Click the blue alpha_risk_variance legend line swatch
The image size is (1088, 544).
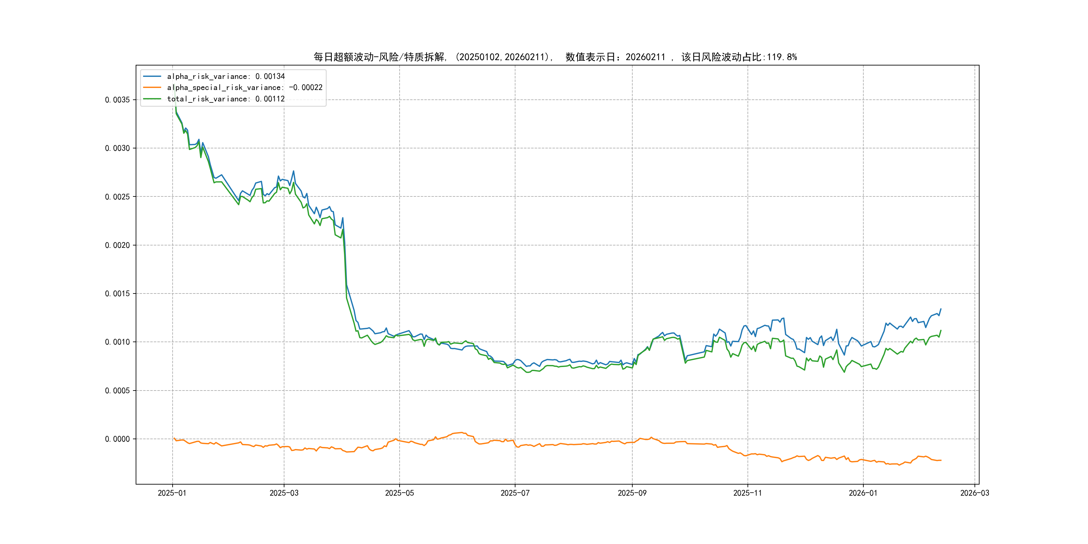point(152,77)
